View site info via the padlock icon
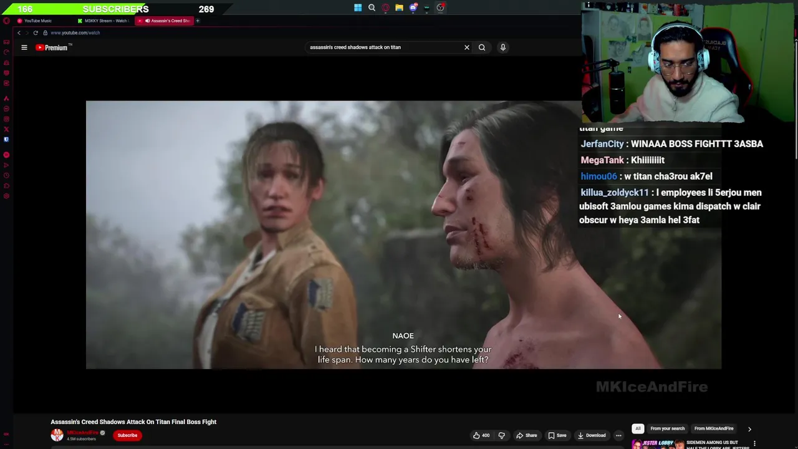This screenshot has height=449, width=798. pos(45,32)
